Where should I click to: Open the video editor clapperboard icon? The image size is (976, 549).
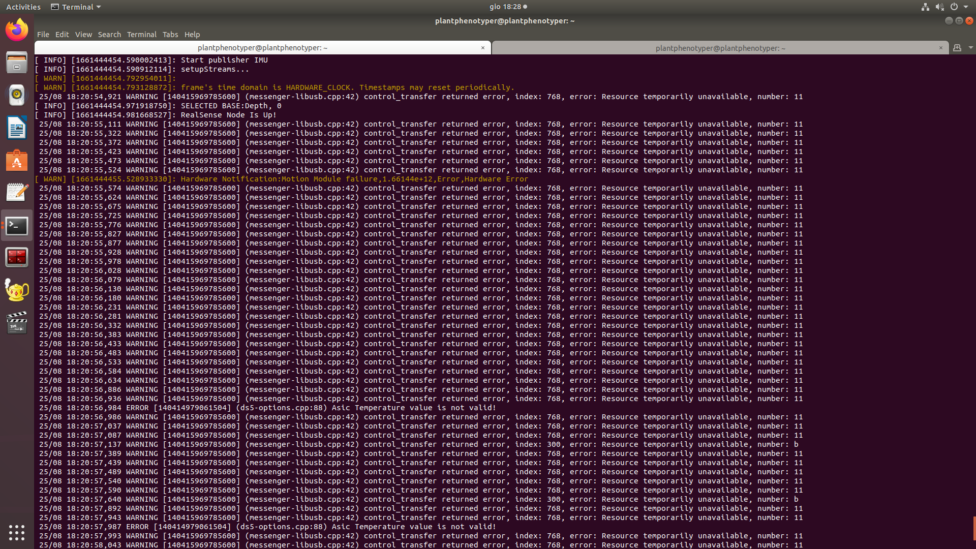coord(17,323)
